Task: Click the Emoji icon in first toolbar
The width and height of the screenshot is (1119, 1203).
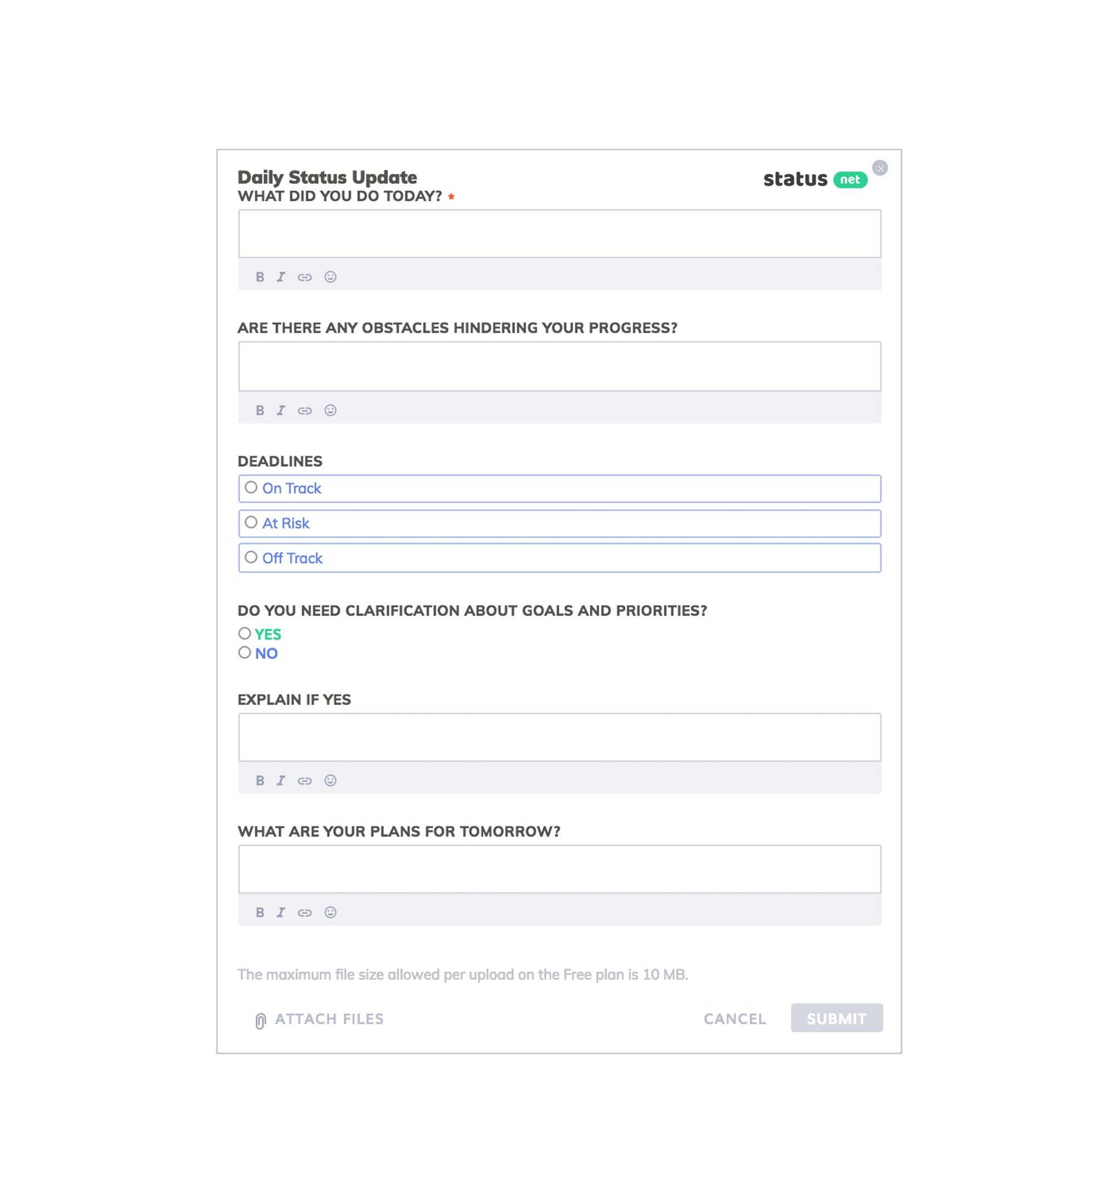Action: (x=330, y=277)
